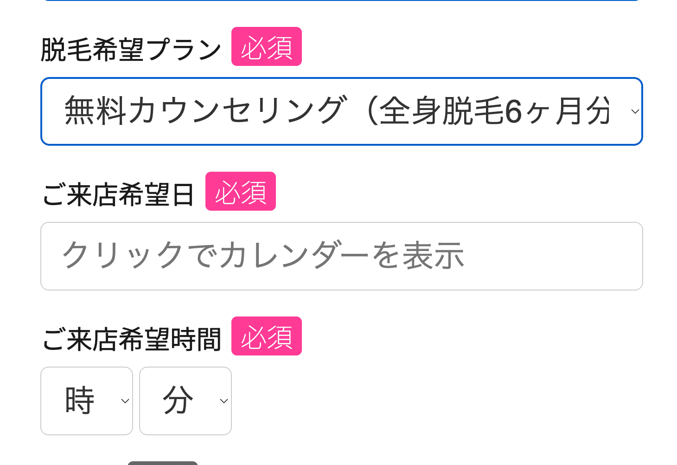This screenshot has width=677, height=465.
Task: Click the 時 text in the hour selector
Action: click(80, 400)
